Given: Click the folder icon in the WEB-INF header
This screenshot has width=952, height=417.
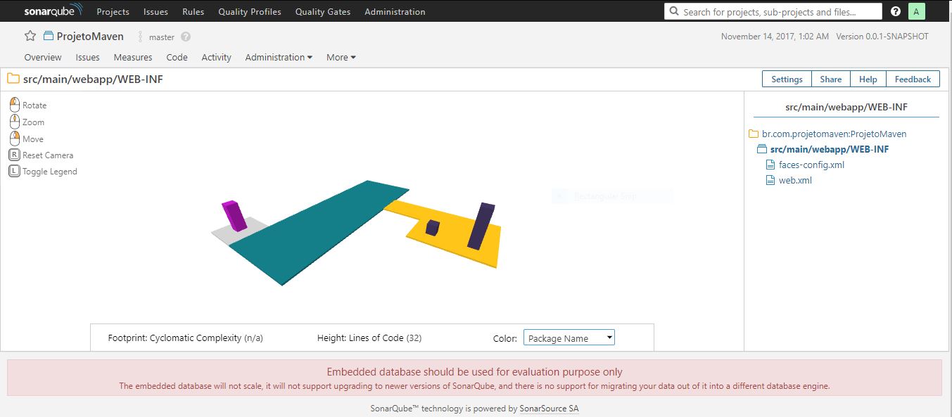Looking at the screenshot, I should tap(13, 79).
